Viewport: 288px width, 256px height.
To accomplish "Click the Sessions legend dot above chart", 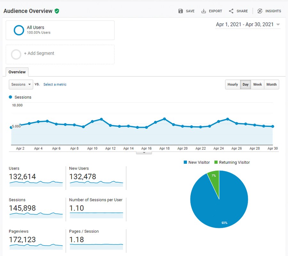I will coord(11,97).
